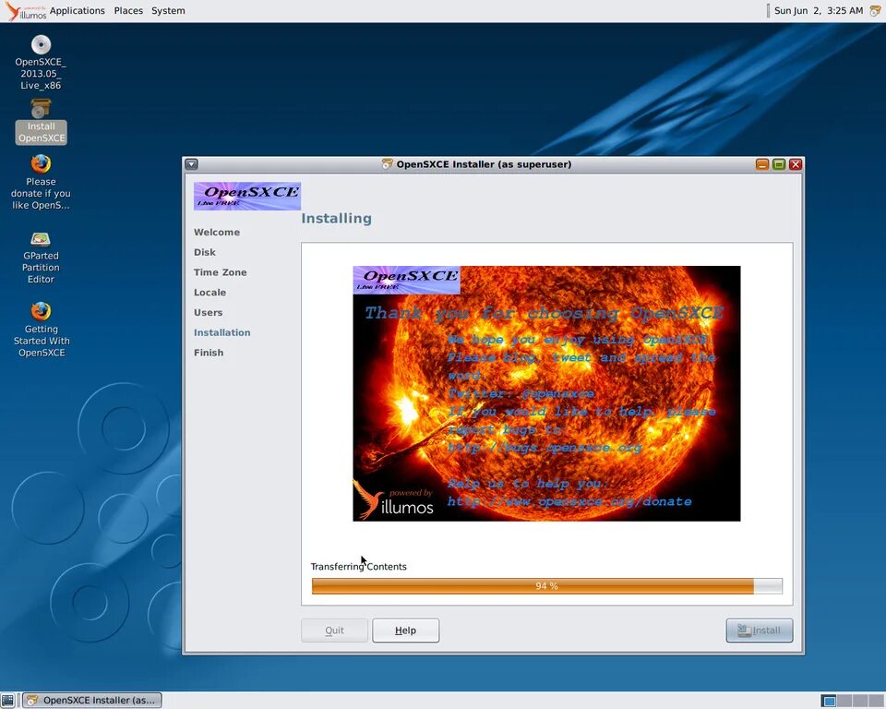Screen dimensions: 886x709
Task: Select the Disk step in sidebar
Action: [x=205, y=252]
